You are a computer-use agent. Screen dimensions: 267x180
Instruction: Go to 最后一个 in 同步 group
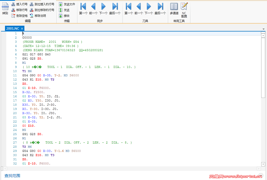pyautogui.click(x=115, y=8)
